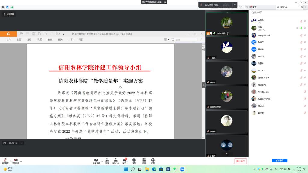
Task: Open the 应用 apps icon
Action: click(x=144, y=160)
